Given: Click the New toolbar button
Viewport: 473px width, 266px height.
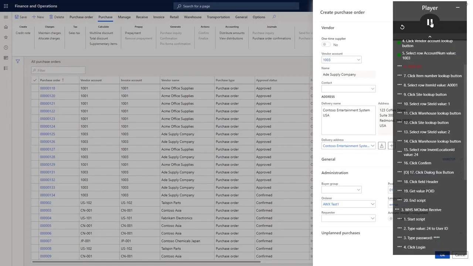Looking at the screenshot, I should 38,17.
